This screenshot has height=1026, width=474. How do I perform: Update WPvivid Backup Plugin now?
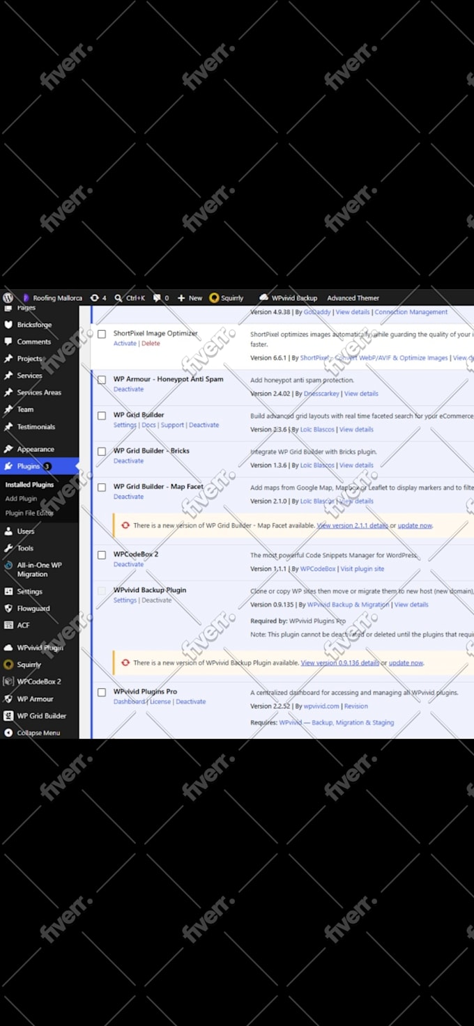[406, 663]
